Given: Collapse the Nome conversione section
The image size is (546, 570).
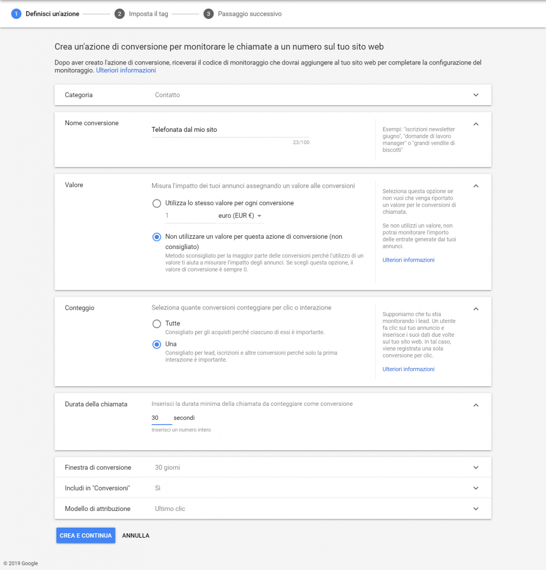Looking at the screenshot, I should (x=475, y=124).
